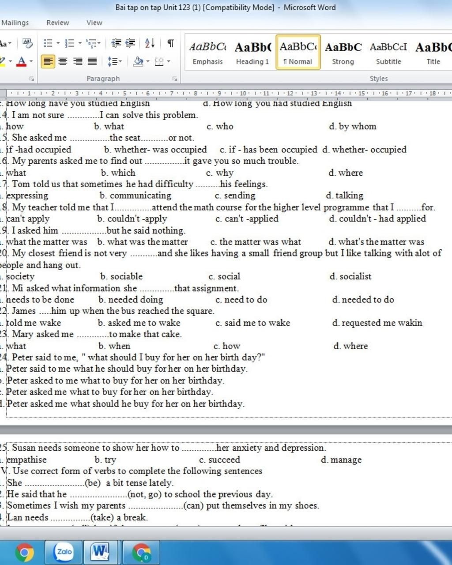Click answer 'c. why' in question 6
Image resolution: width=452 pixels, height=565 pixels.
pyautogui.click(x=220, y=173)
